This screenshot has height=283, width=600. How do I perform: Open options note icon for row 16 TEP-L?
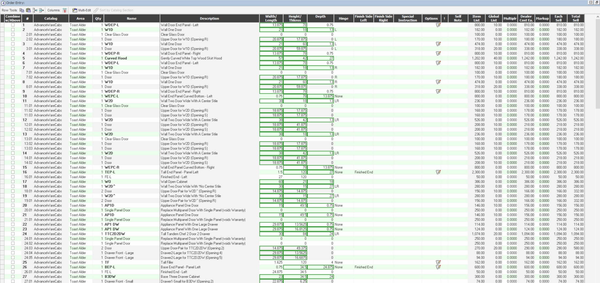[x=438, y=172]
